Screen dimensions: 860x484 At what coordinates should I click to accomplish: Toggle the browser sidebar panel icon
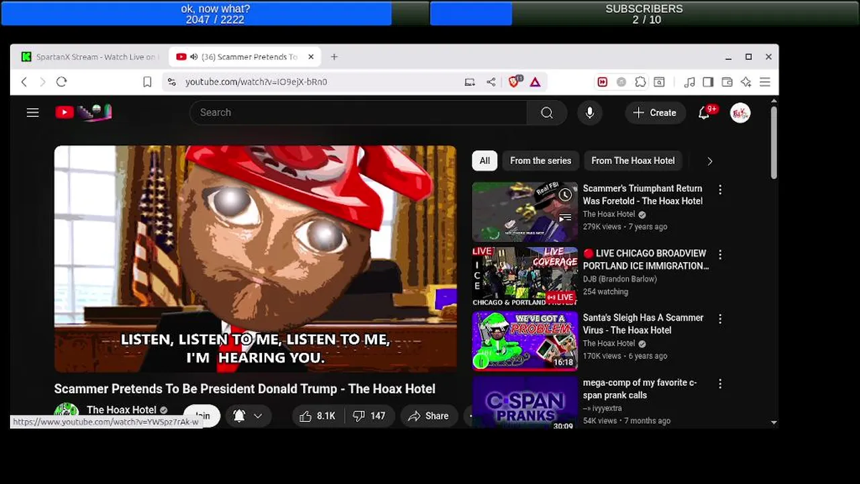pos(707,81)
